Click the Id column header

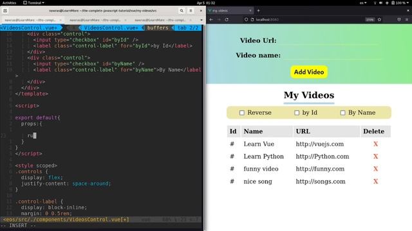234,132
